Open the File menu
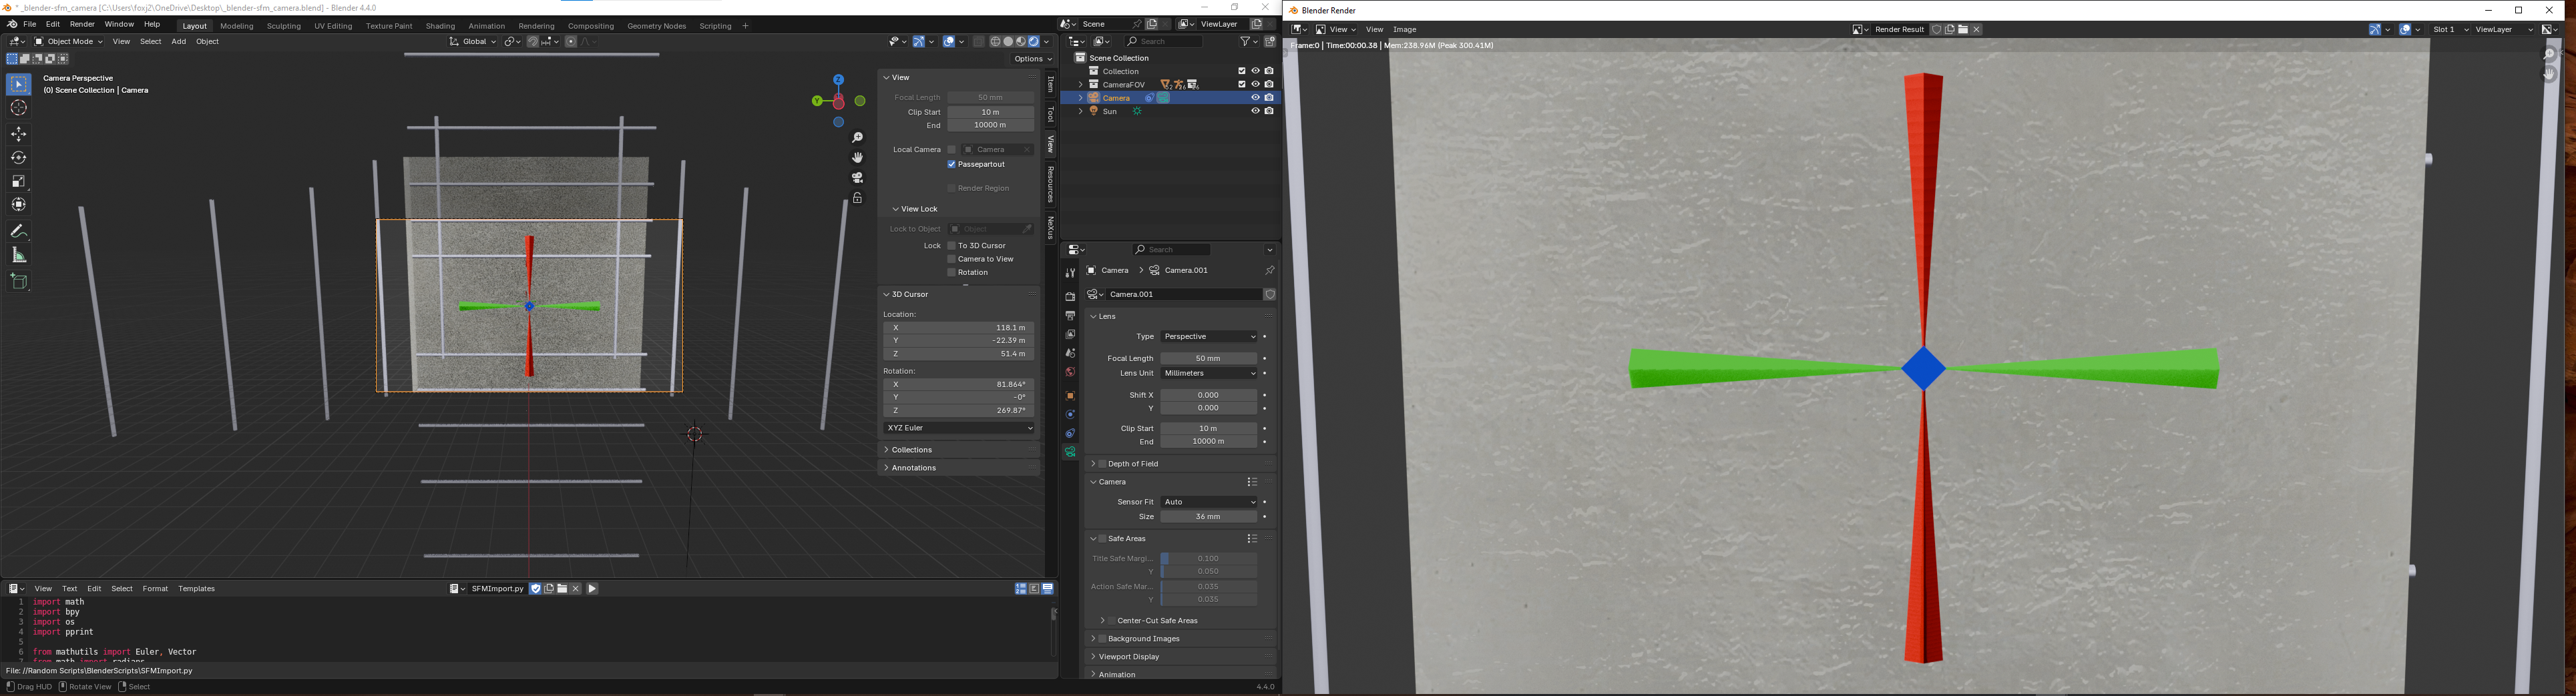Image resolution: width=2576 pixels, height=696 pixels. point(30,25)
